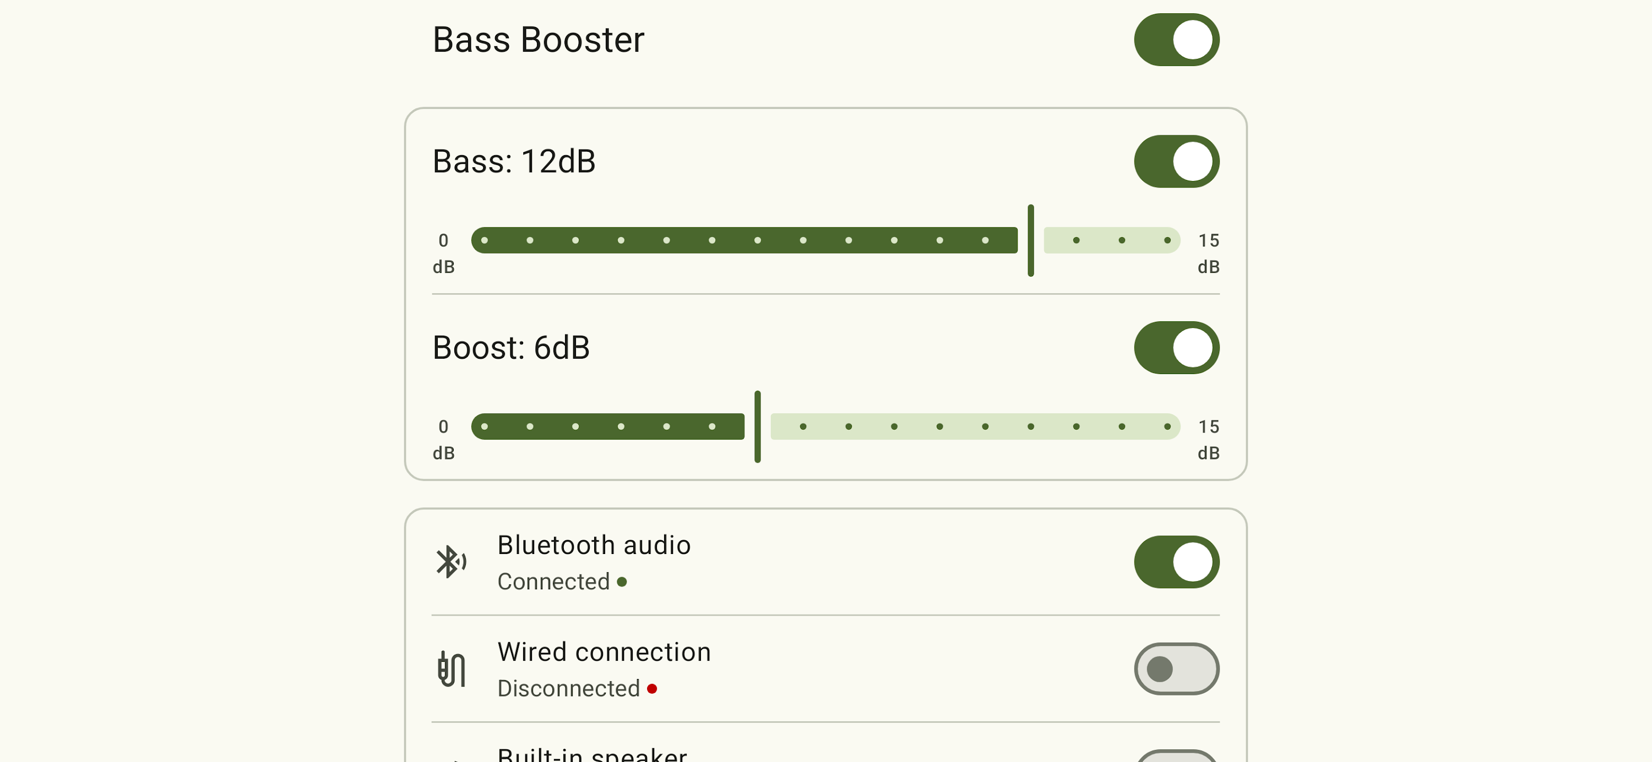
Task: Set Bass slider to first dot
Action: [484, 240]
